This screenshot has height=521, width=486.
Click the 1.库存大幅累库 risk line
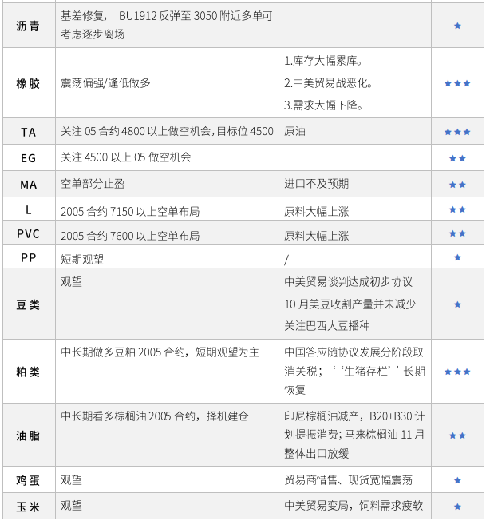pyautogui.click(x=323, y=61)
